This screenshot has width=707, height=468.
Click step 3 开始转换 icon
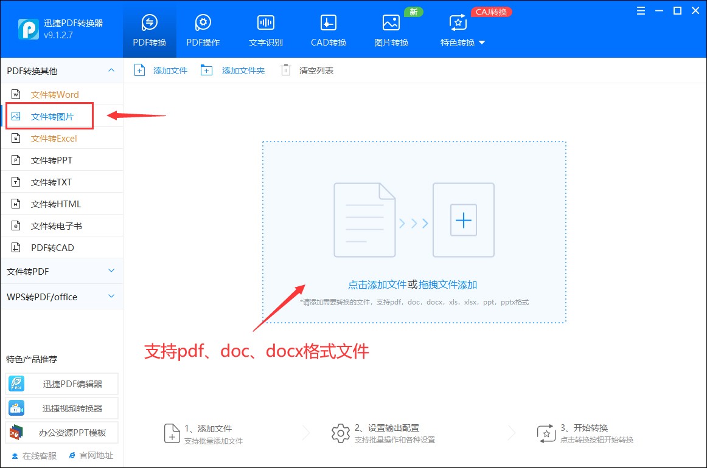[x=546, y=433]
